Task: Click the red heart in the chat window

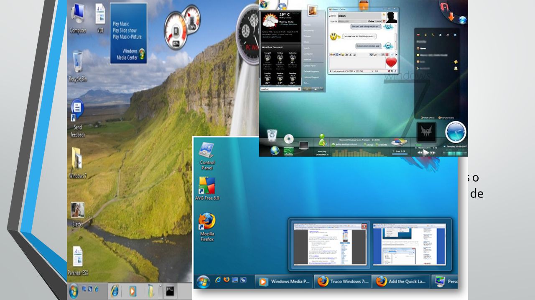Action: [391, 63]
